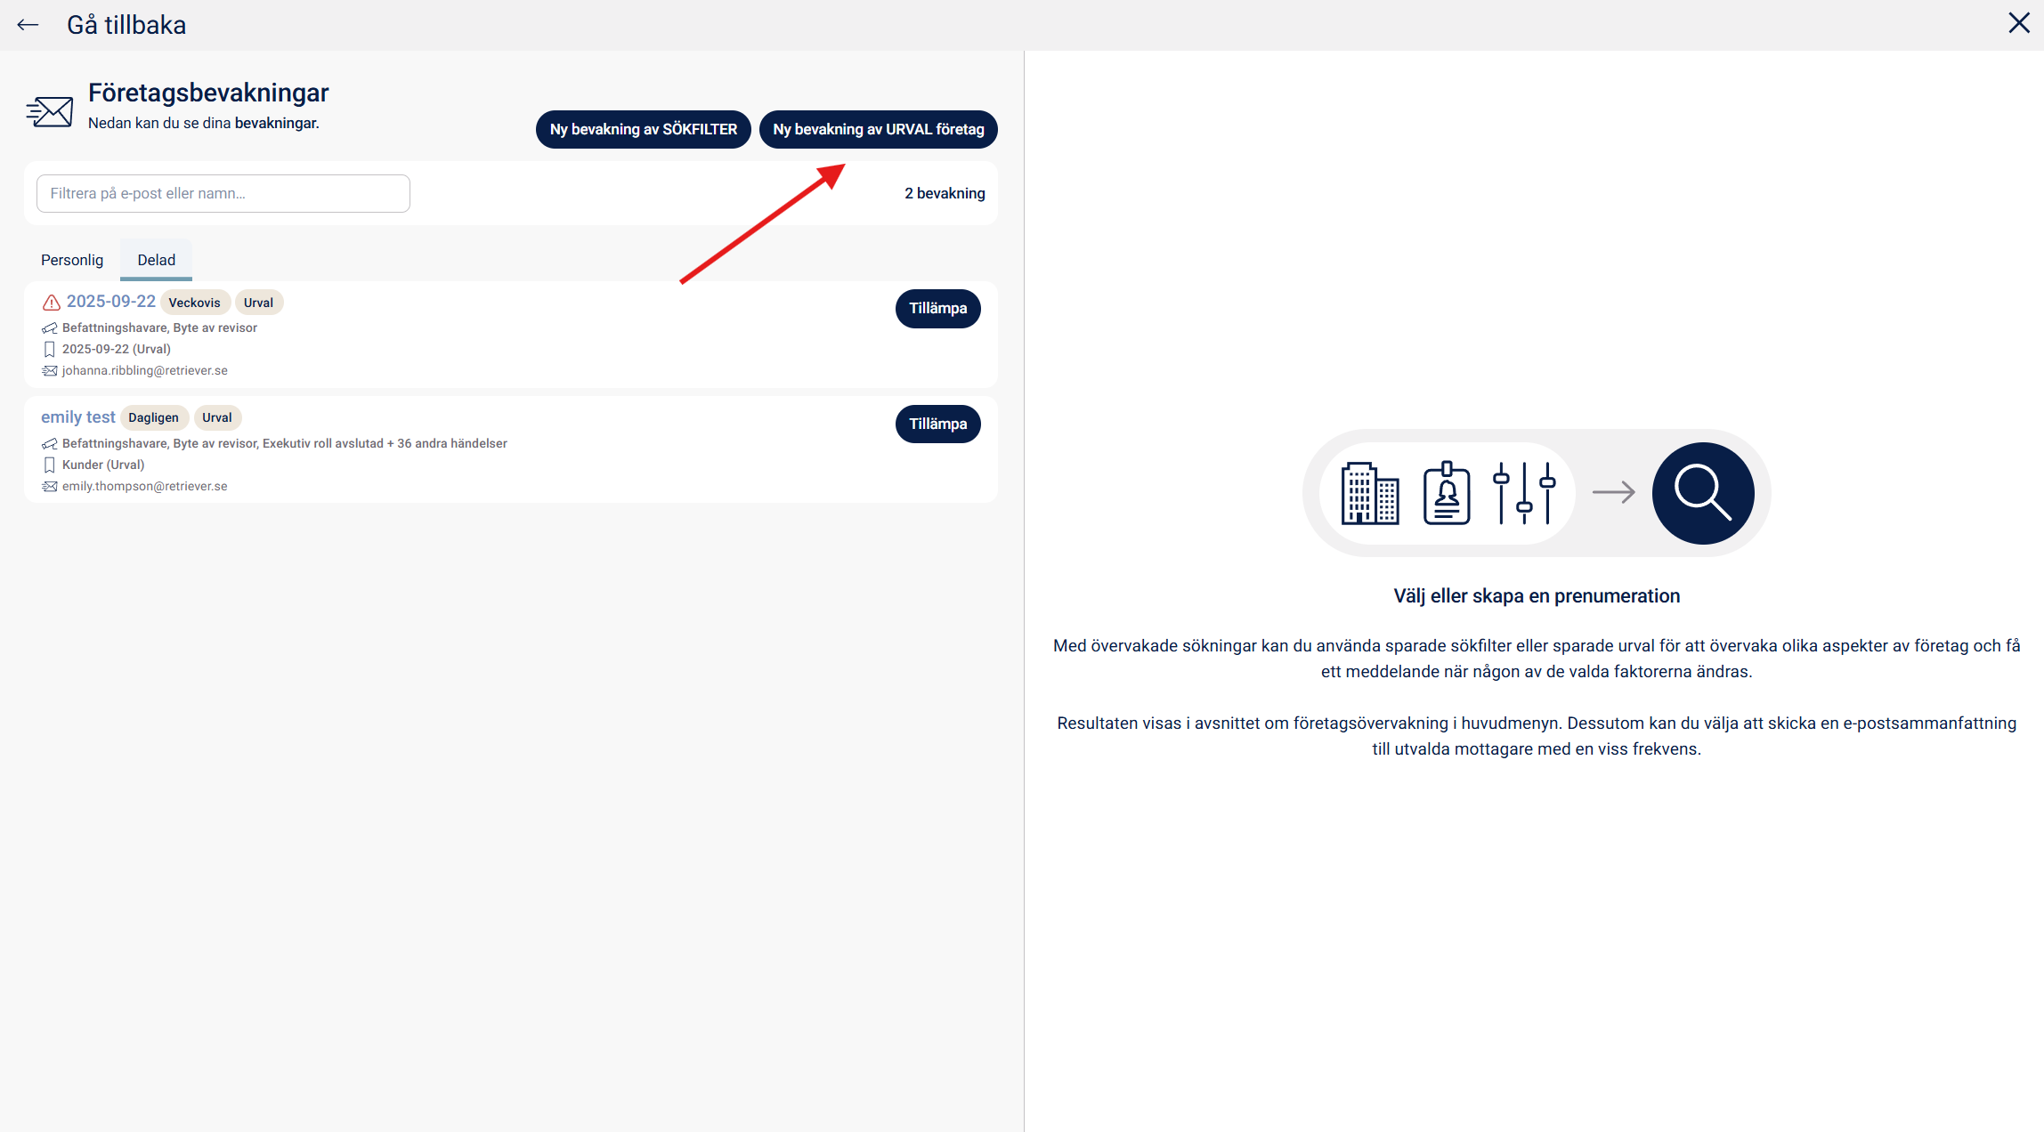Click Ny bevakning av URVAL företag button
2044x1132 pixels.
pyautogui.click(x=878, y=130)
